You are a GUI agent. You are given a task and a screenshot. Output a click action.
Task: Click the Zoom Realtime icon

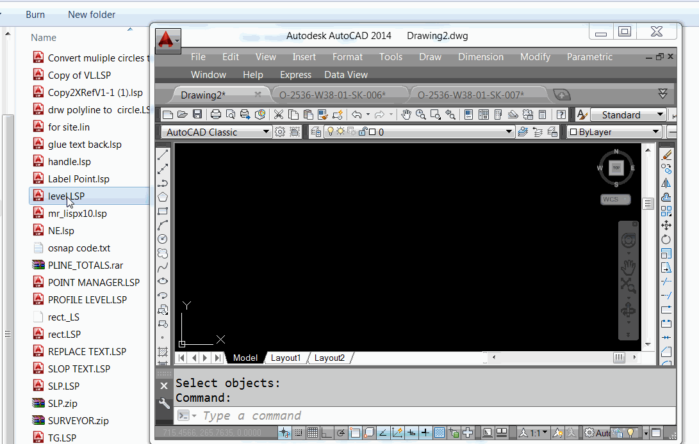click(x=420, y=115)
